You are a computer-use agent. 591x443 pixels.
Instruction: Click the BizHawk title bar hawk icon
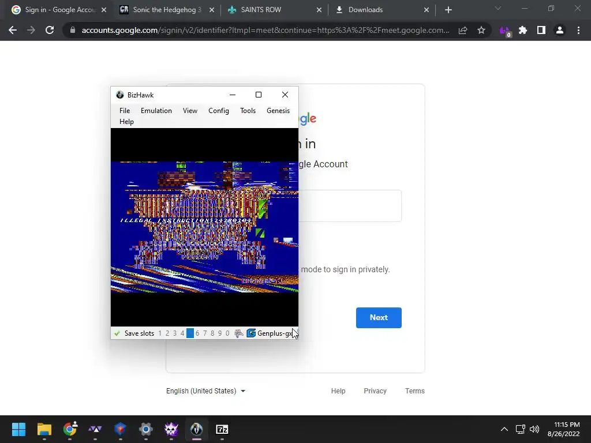click(x=120, y=95)
